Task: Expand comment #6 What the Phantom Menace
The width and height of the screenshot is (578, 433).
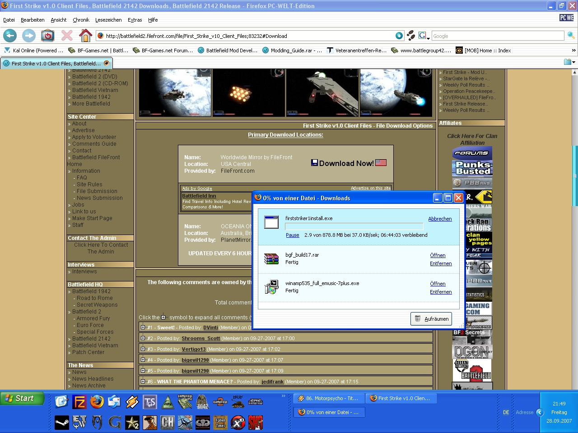Action: (143, 382)
